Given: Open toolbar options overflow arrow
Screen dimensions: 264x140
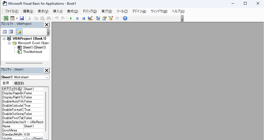Looking at the screenshot, I should (182, 18).
